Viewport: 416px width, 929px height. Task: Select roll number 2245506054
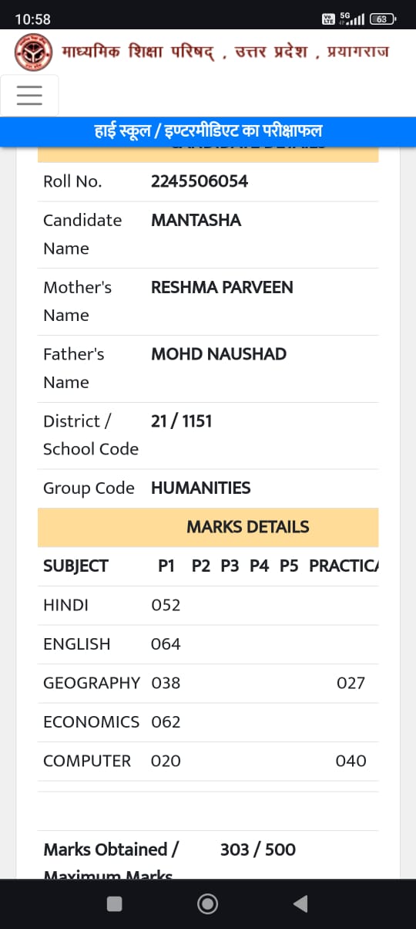point(200,181)
